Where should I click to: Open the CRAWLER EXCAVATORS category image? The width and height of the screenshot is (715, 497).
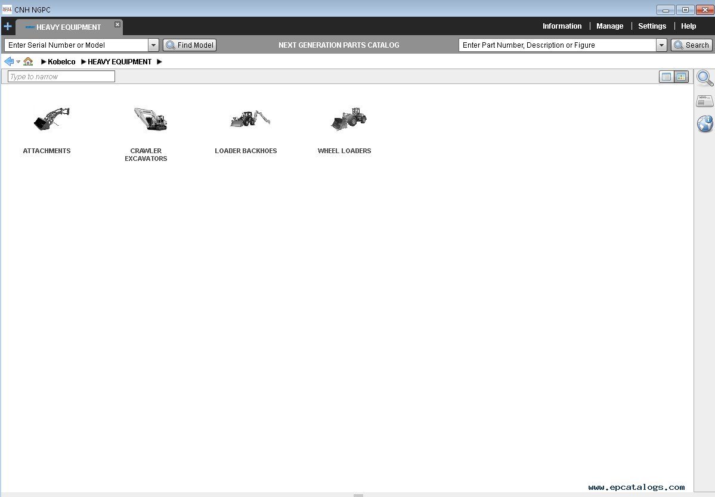click(x=150, y=119)
